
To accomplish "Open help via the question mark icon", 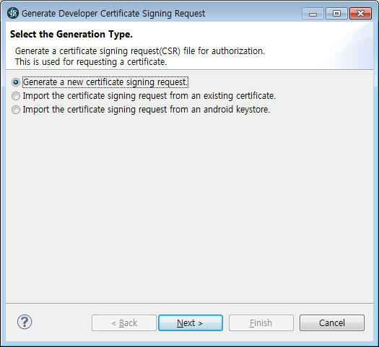I will coord(25,322).
